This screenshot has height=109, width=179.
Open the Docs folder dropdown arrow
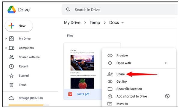coord(123,23)
